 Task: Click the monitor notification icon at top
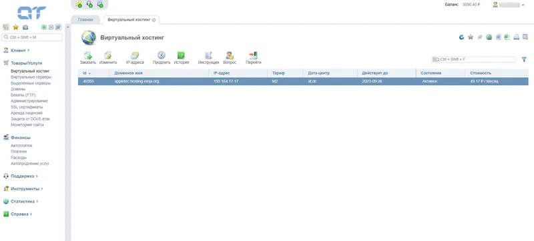[99, 4]
